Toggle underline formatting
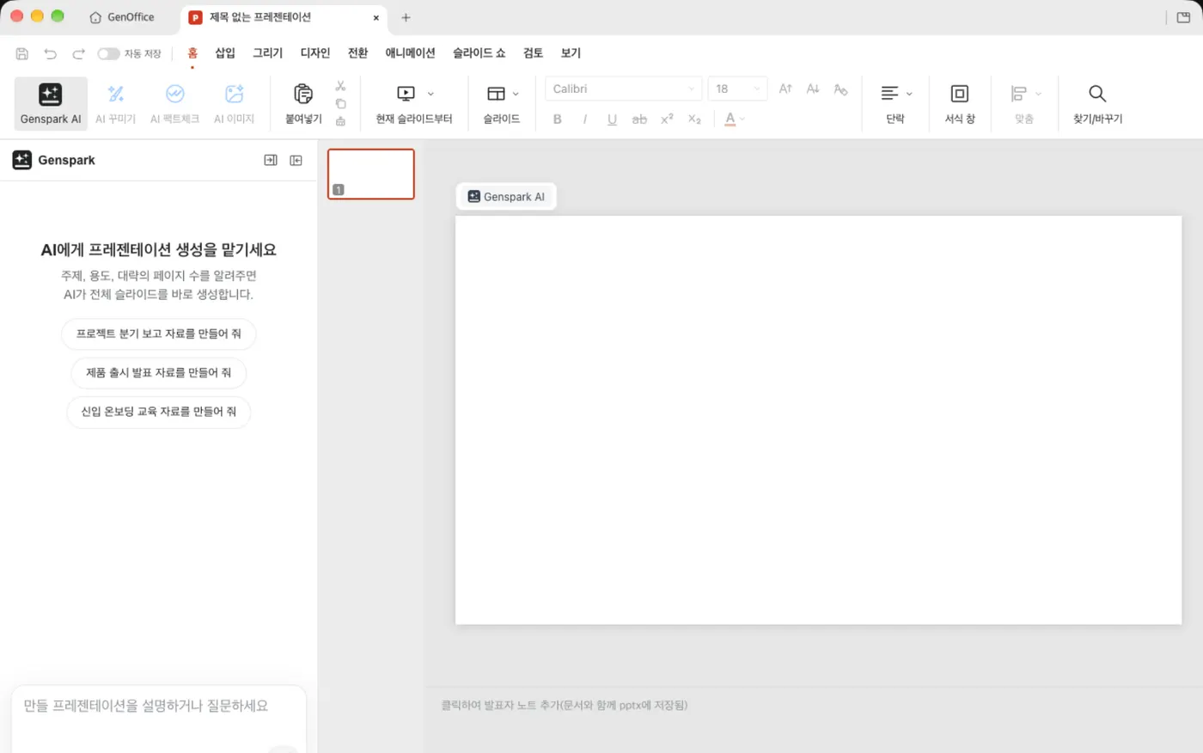Screen dimensions: 1203x753 pos(612,119)
